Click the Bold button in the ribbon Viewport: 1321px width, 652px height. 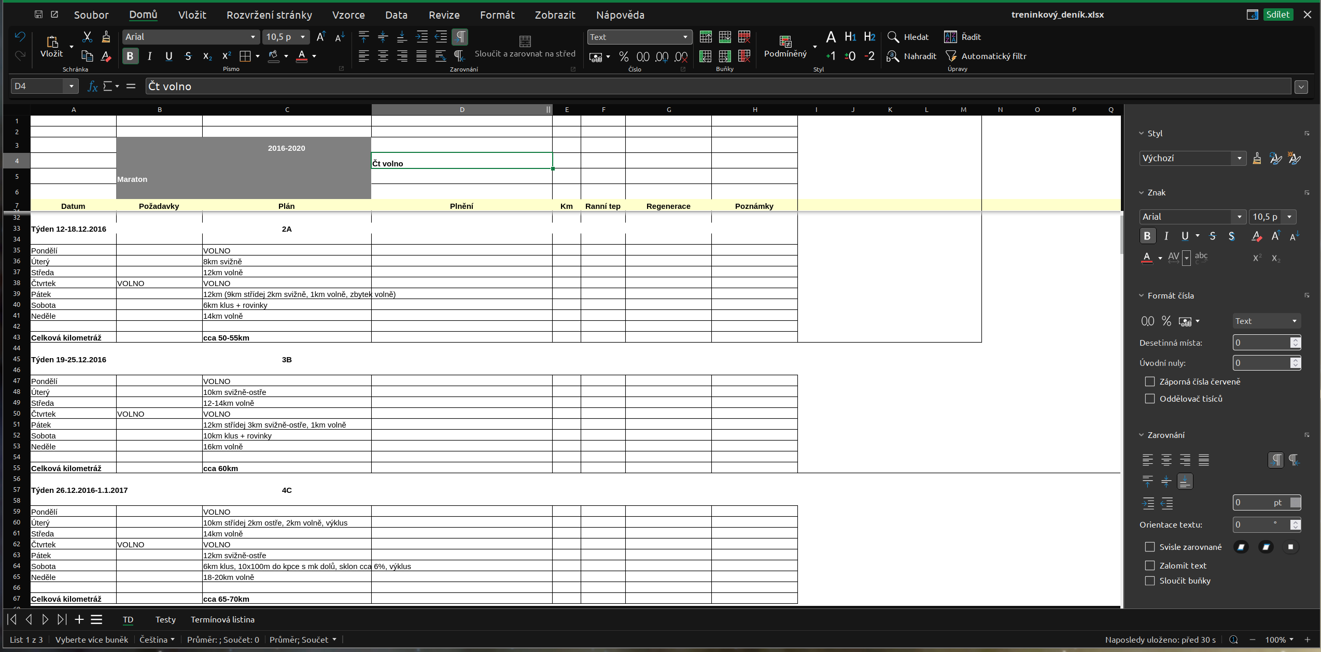point(130,56)
